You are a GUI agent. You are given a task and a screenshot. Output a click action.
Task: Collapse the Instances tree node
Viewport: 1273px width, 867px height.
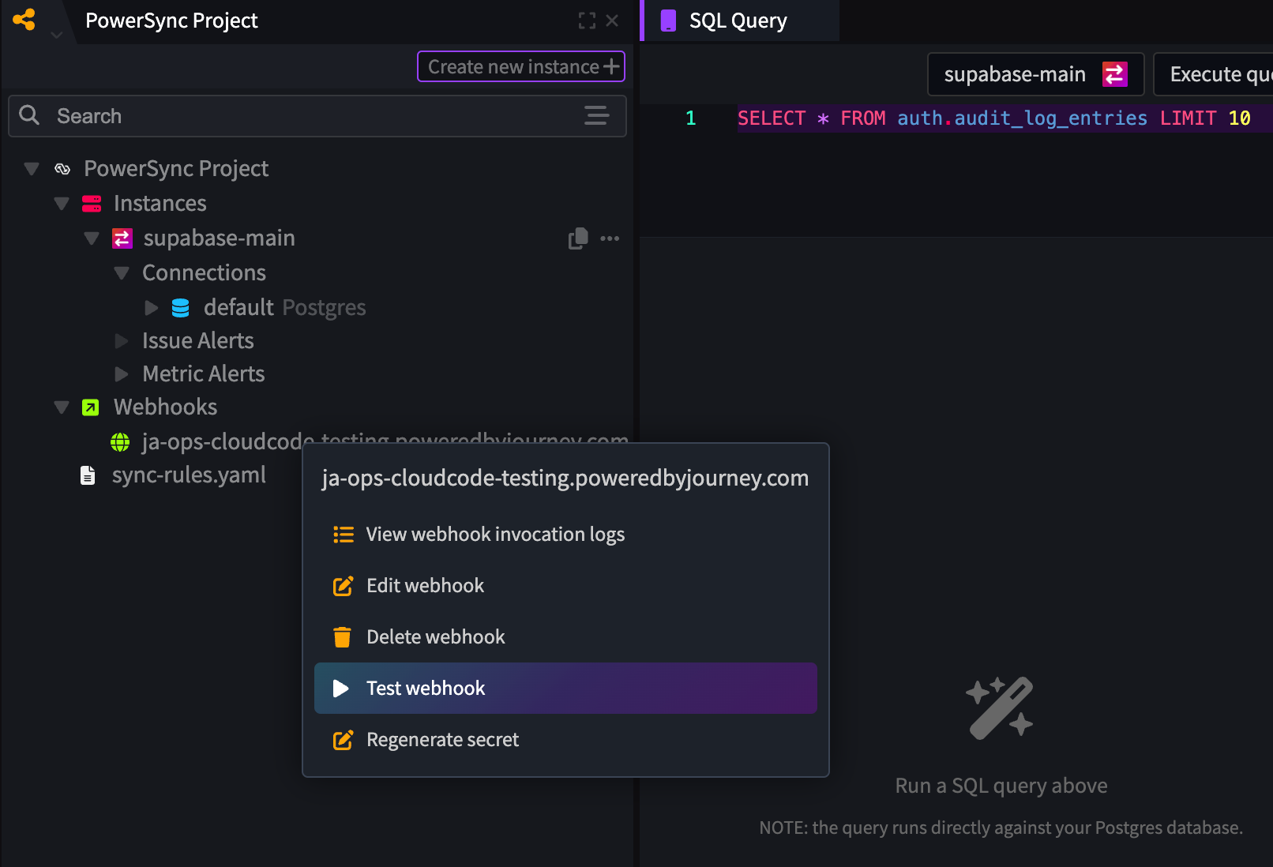click(x=62, y=204)
